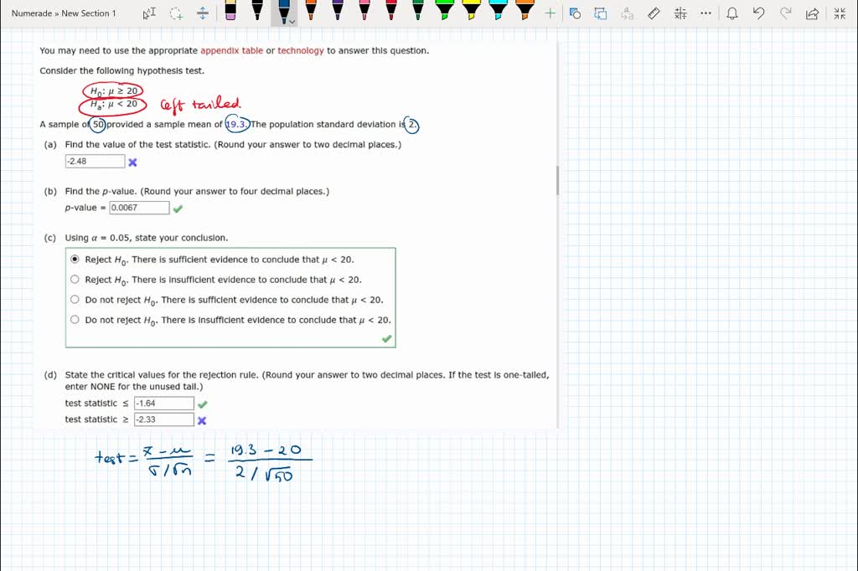Open the math assistant icon
The image size is (858, 571).
680,13
